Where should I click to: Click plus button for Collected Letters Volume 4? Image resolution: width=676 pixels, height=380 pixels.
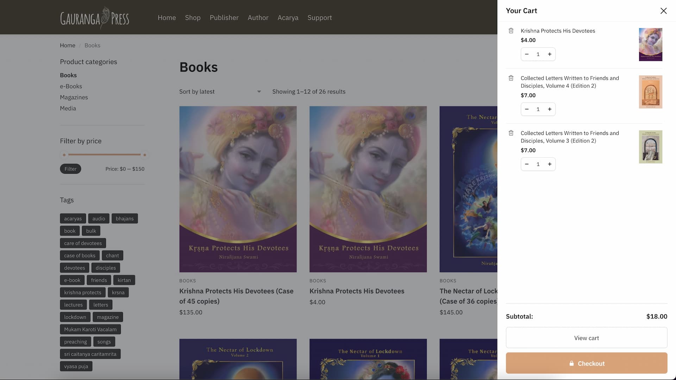(x=549, y=109)
